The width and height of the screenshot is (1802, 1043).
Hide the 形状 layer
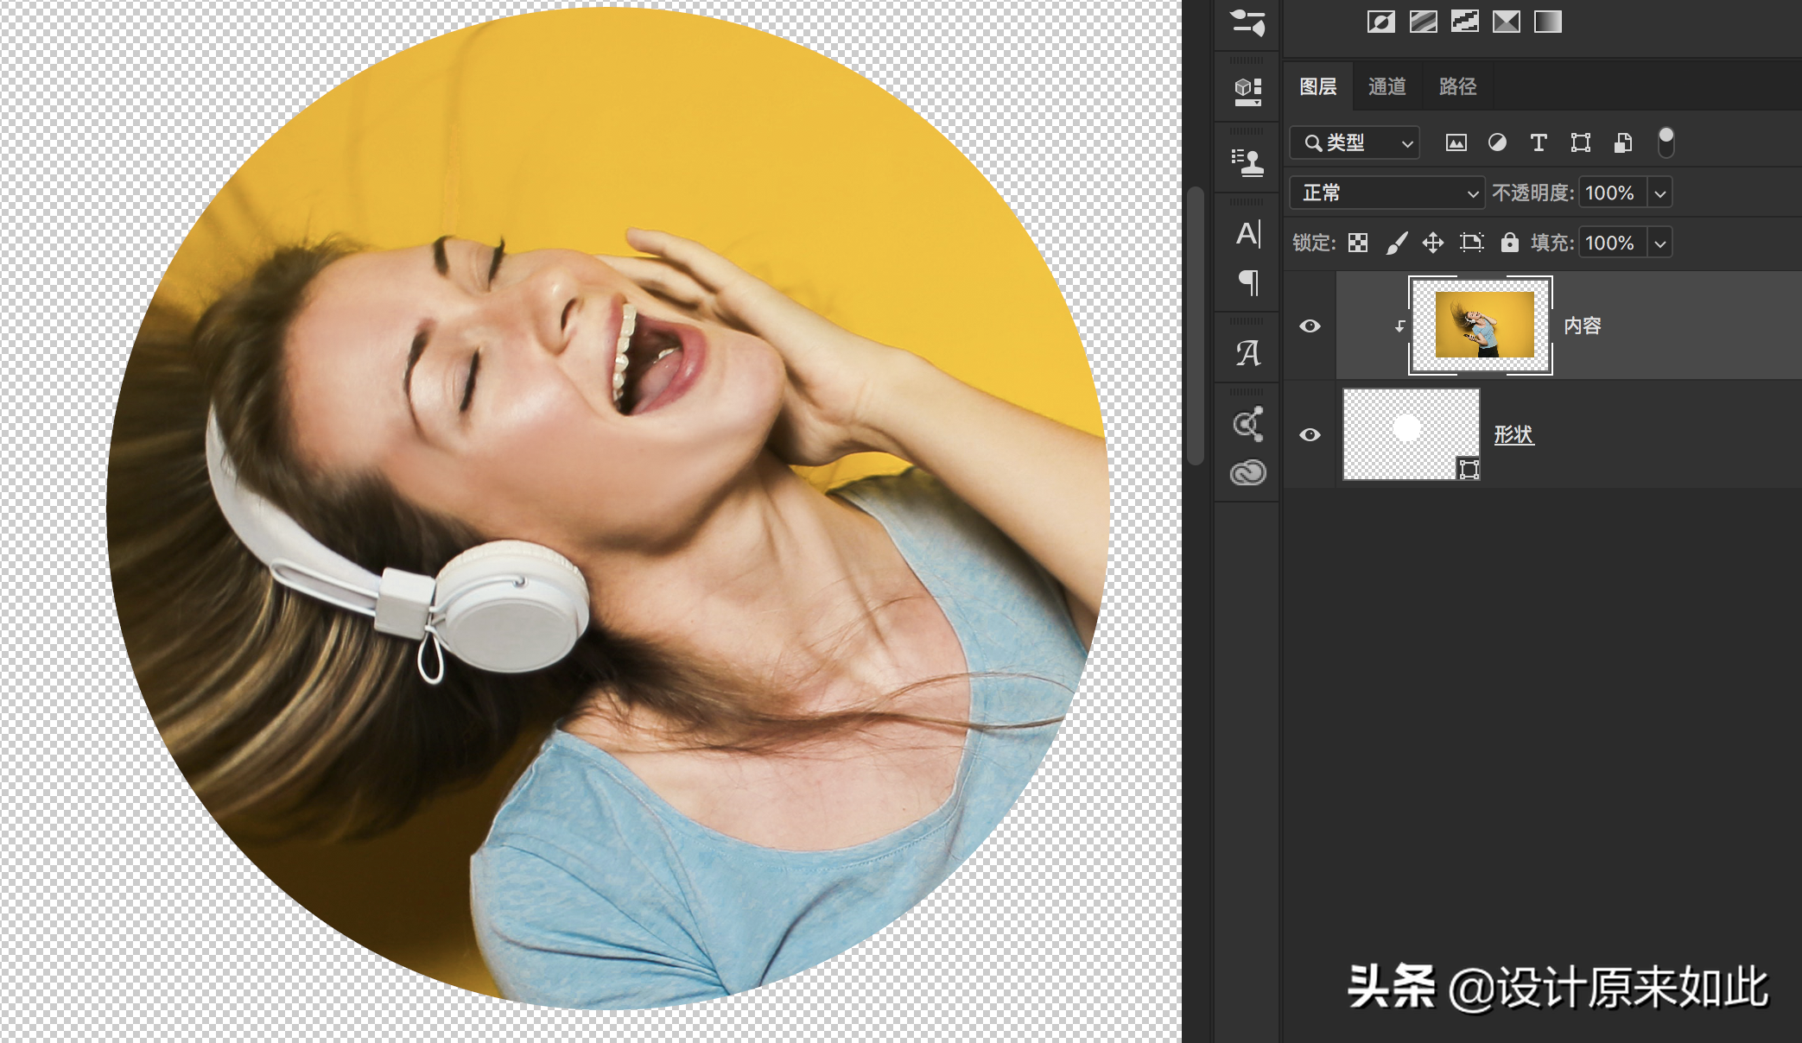(1310, 435)
